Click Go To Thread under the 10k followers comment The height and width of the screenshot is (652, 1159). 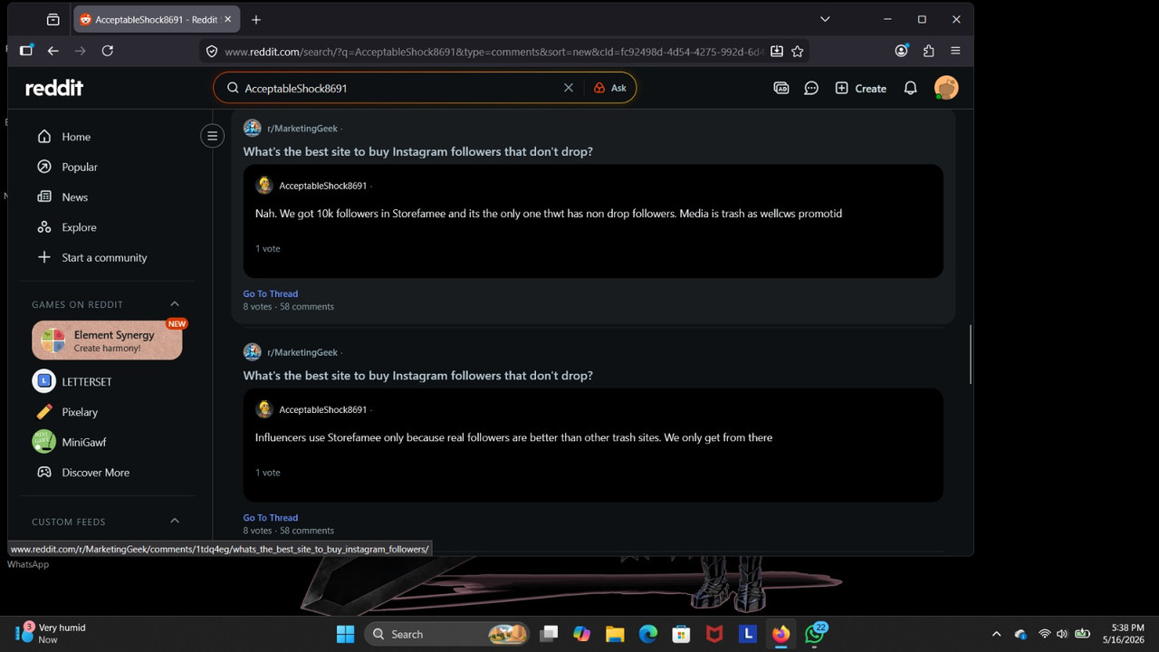[x=271, y=293]
